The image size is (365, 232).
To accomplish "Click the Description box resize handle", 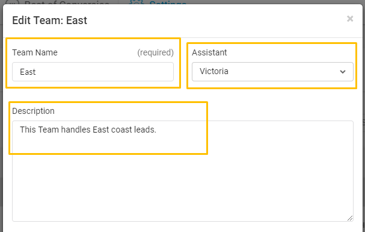I will pyautogui.click(x=350, y=218).
